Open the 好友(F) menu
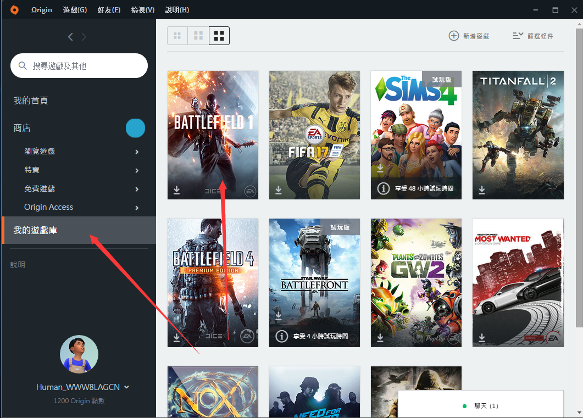 [109, 10]
